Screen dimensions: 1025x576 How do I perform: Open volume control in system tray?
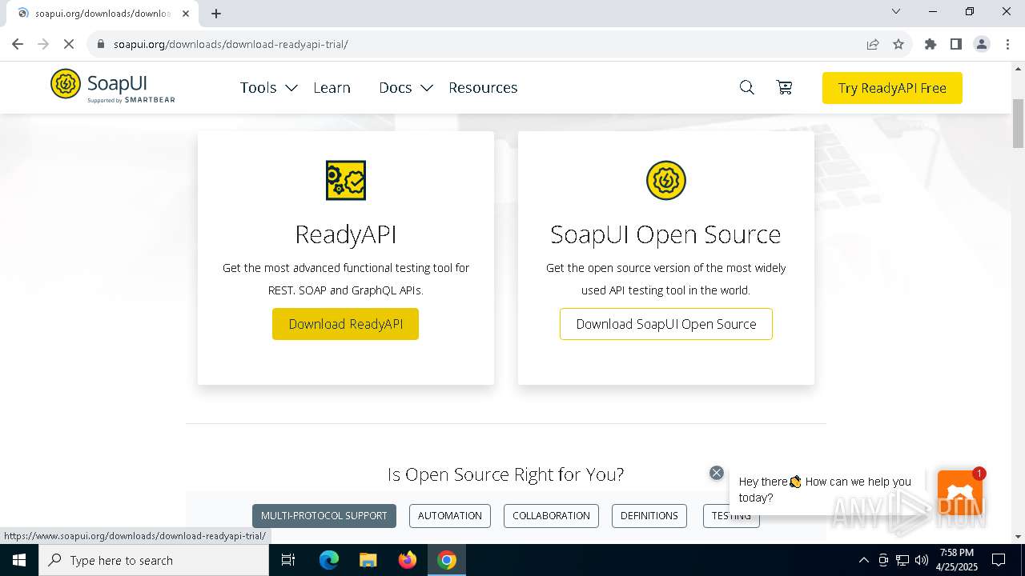tap(922, 560)
